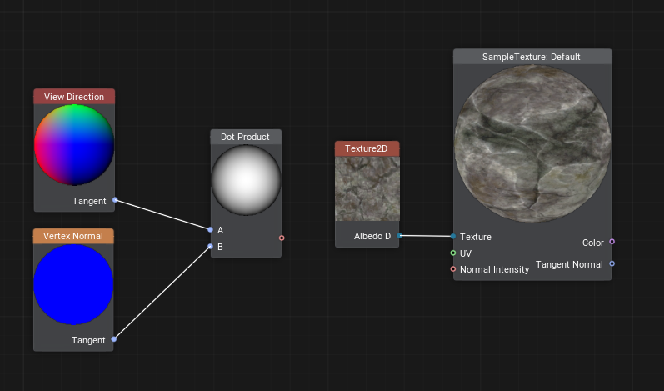
Task: Select the View Direction node title
Action: 74,97
